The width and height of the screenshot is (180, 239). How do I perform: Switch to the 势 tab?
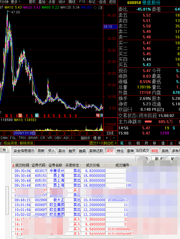coord(146,143)
